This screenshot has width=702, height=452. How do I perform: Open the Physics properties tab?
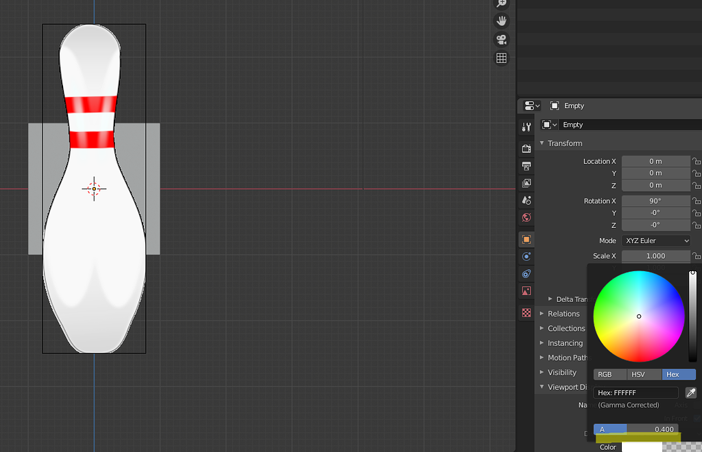click(x=526, y=273)
